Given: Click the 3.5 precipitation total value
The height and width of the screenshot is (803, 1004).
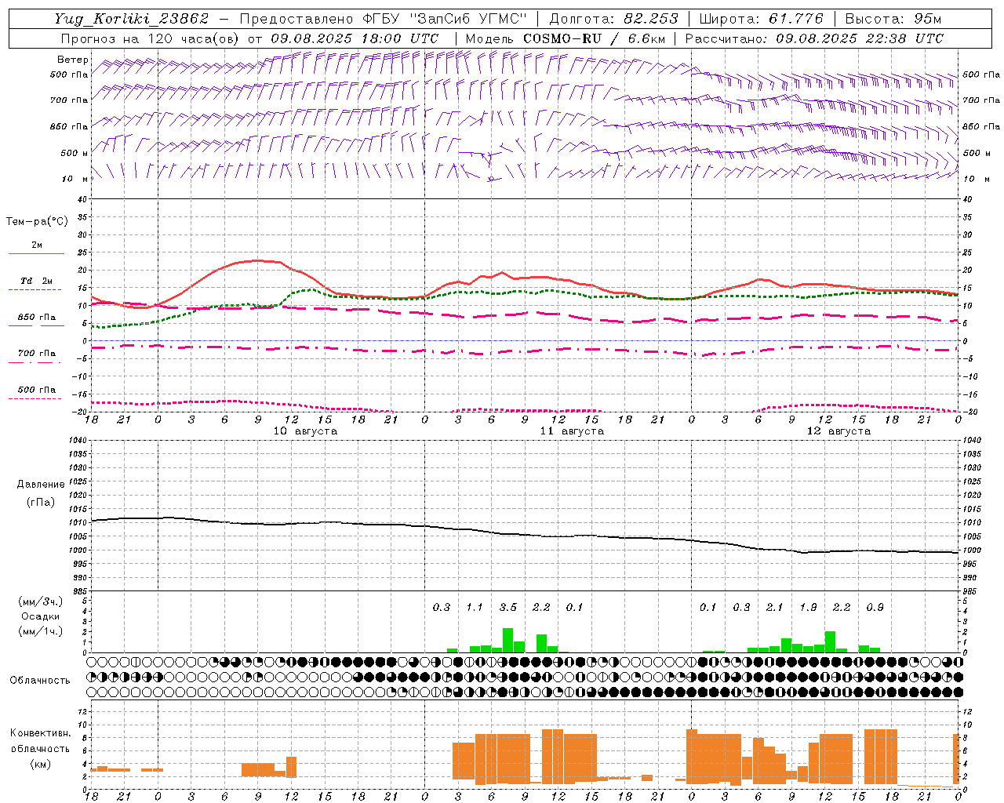Looking at the screenshot, I should [508, 607].
